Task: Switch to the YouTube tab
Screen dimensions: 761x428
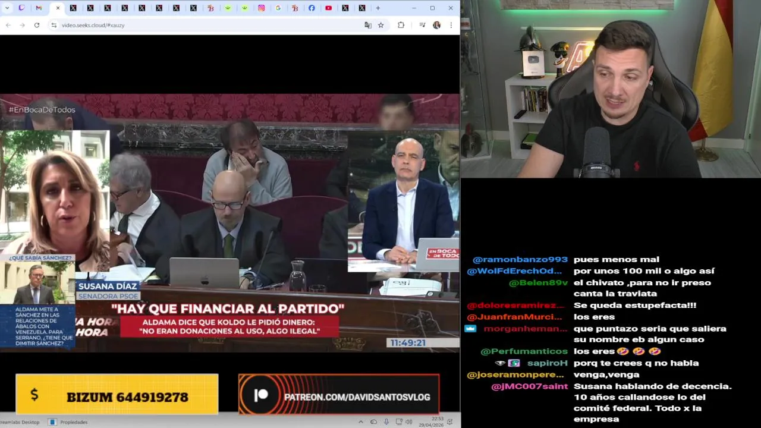Action: coord(328,8)
